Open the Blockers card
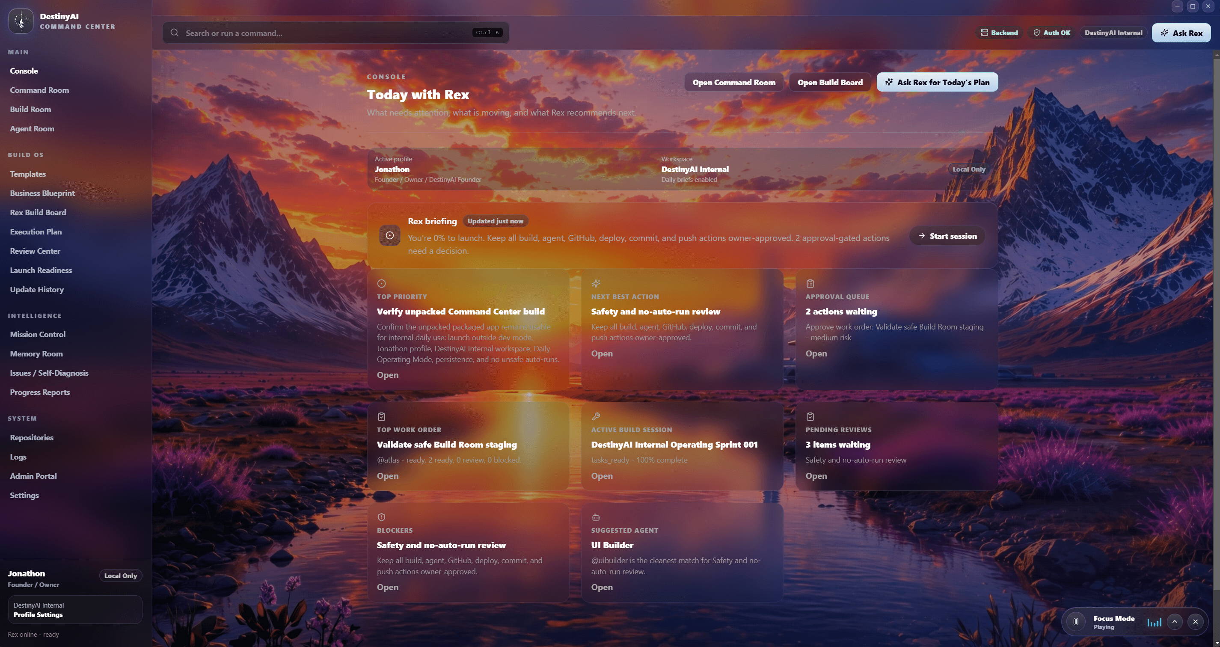 387,588
